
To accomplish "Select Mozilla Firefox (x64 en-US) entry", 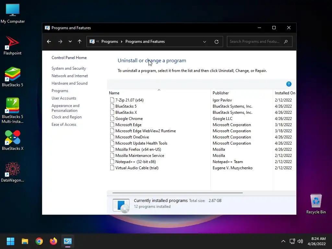I will click(x=138, y=149).
